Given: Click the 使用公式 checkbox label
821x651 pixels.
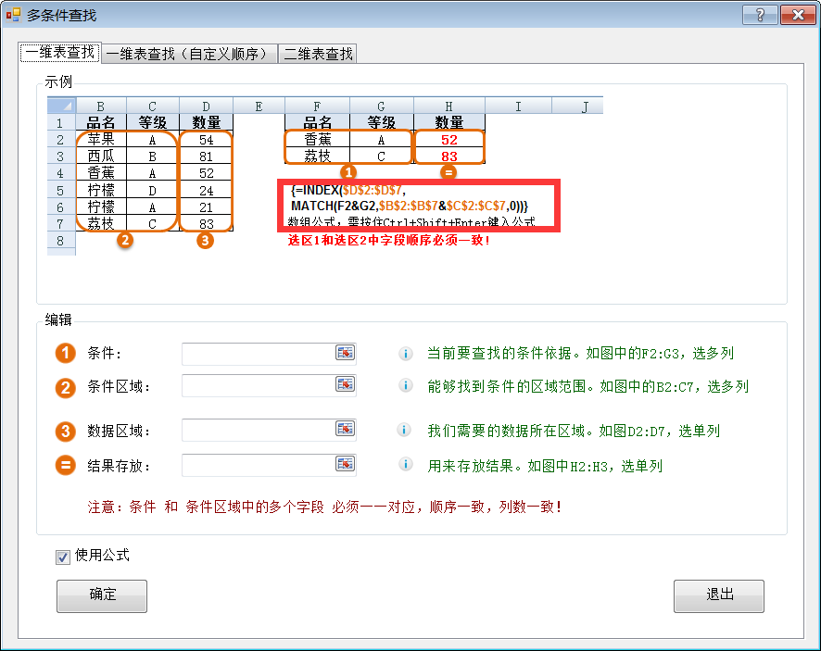Looking at the screenshot, I should coord(102,556).
